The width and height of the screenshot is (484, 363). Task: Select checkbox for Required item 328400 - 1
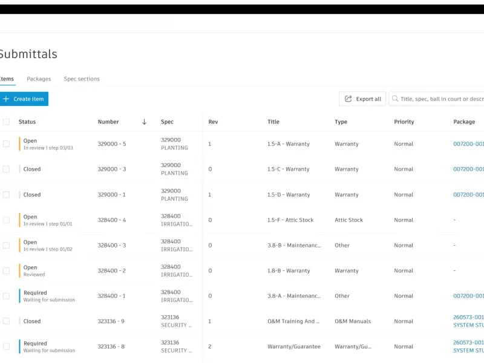pyautogui.click(x=6, y=296)
